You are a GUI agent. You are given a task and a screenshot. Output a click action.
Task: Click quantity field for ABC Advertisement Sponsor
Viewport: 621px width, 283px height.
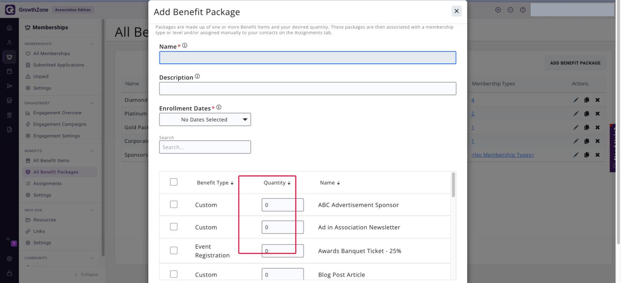pos(283,205)
